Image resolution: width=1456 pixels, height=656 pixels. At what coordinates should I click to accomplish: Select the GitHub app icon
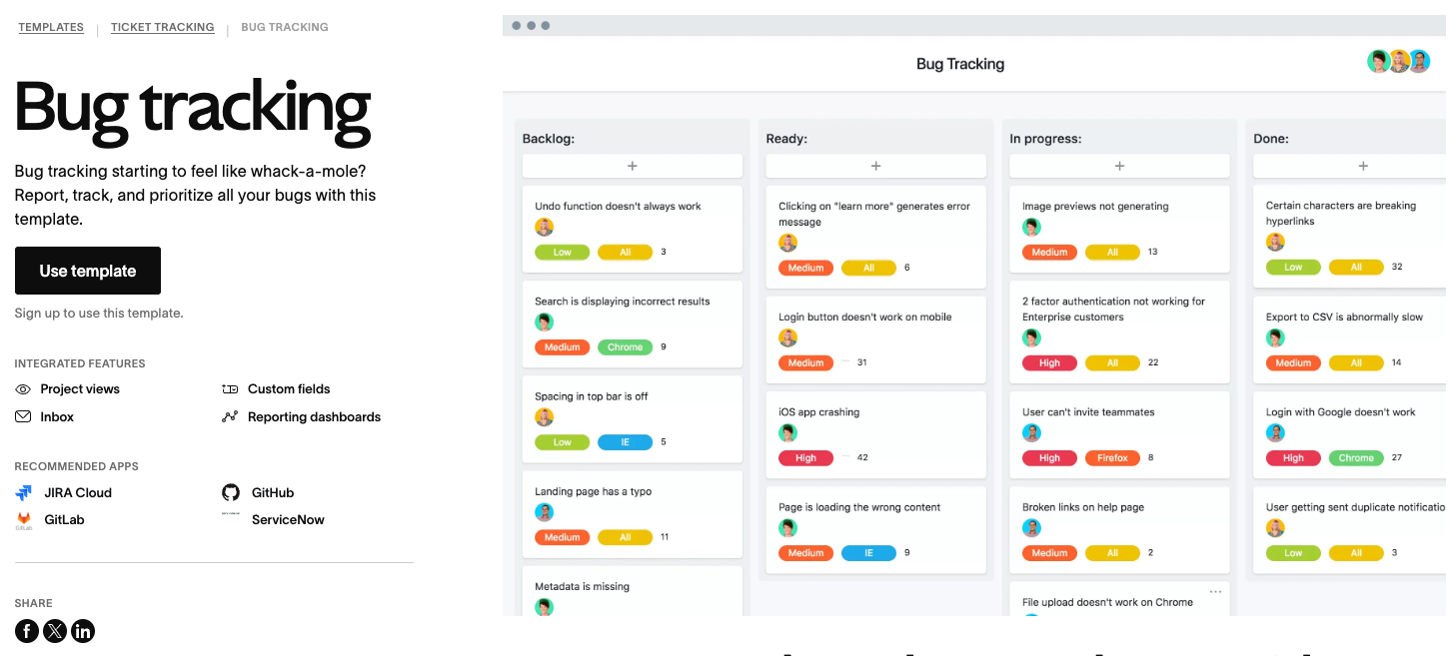point(230,492)
